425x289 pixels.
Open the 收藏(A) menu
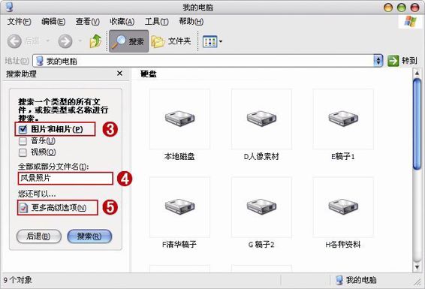click(122, 22)
